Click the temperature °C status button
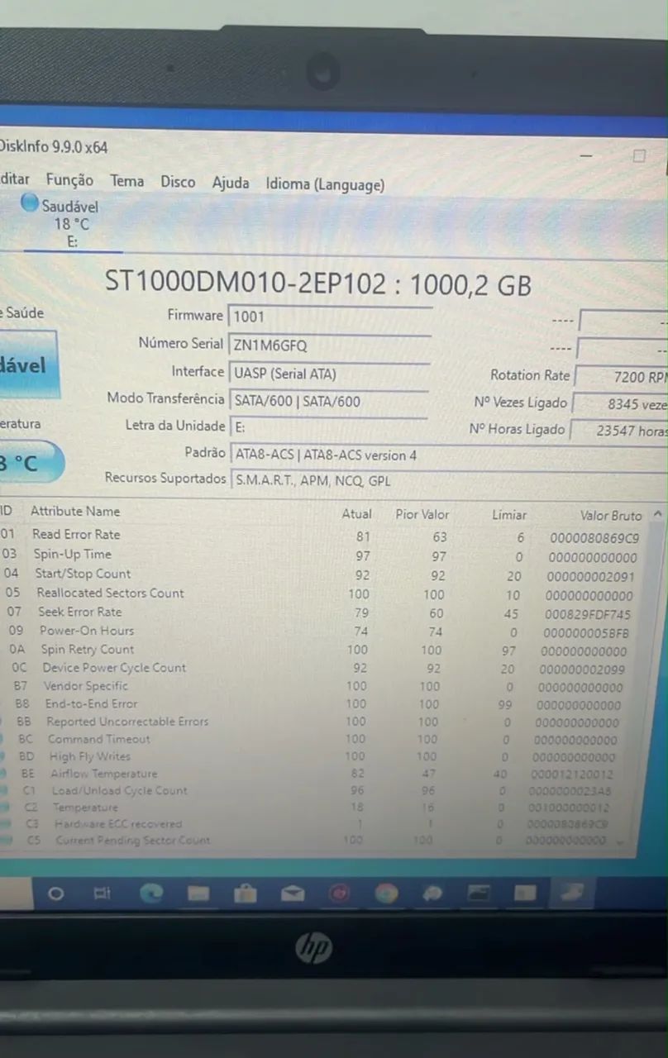The image size is (668, 1058). (29, 463)
